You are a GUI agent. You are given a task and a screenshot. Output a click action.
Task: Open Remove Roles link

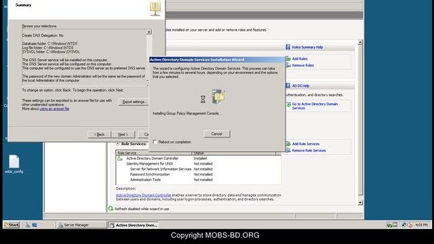303,66
